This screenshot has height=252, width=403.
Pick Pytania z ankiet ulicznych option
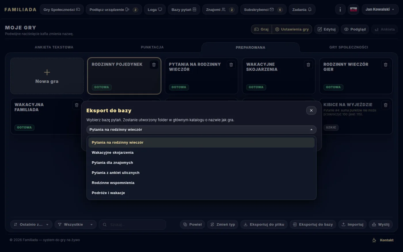[201, 173]
